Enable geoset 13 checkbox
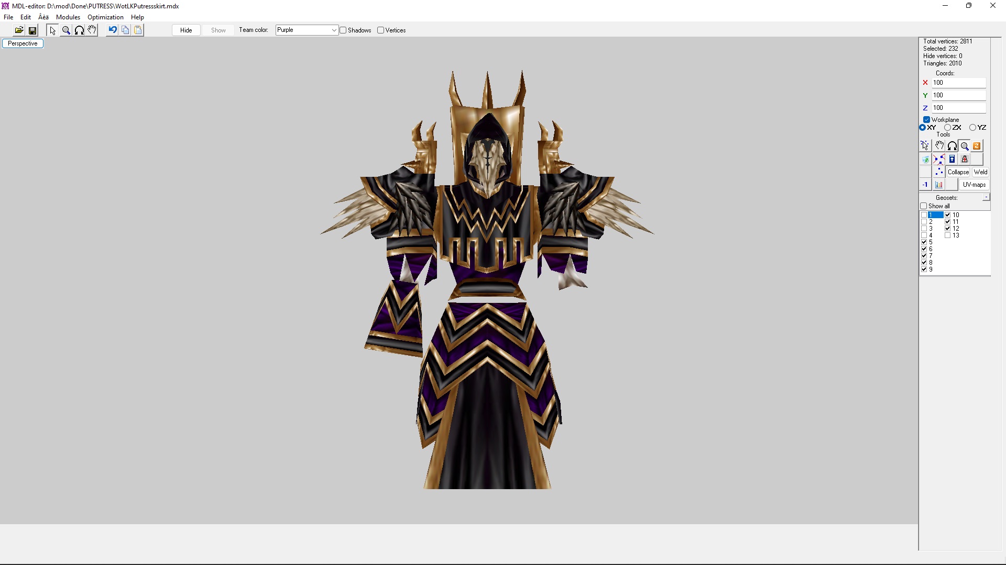1006x565 pixels. pos(947,235)
